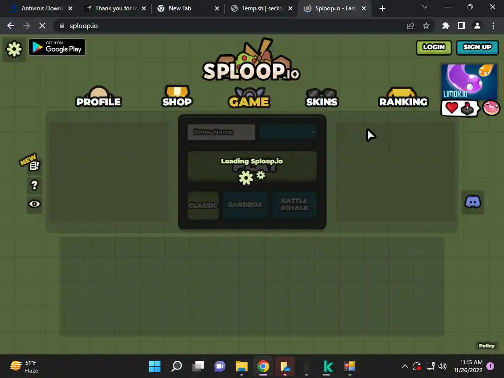The width and height of the screenshot is (504, 378).
Task: Click the heart and joystick icon
Action: click(460, 108)
